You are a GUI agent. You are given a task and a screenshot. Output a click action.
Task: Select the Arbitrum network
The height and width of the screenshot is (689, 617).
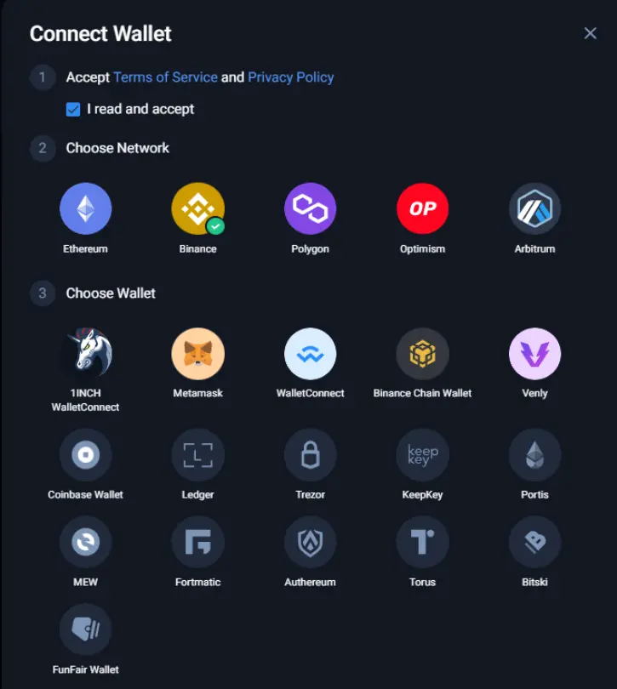pos(534,208)
